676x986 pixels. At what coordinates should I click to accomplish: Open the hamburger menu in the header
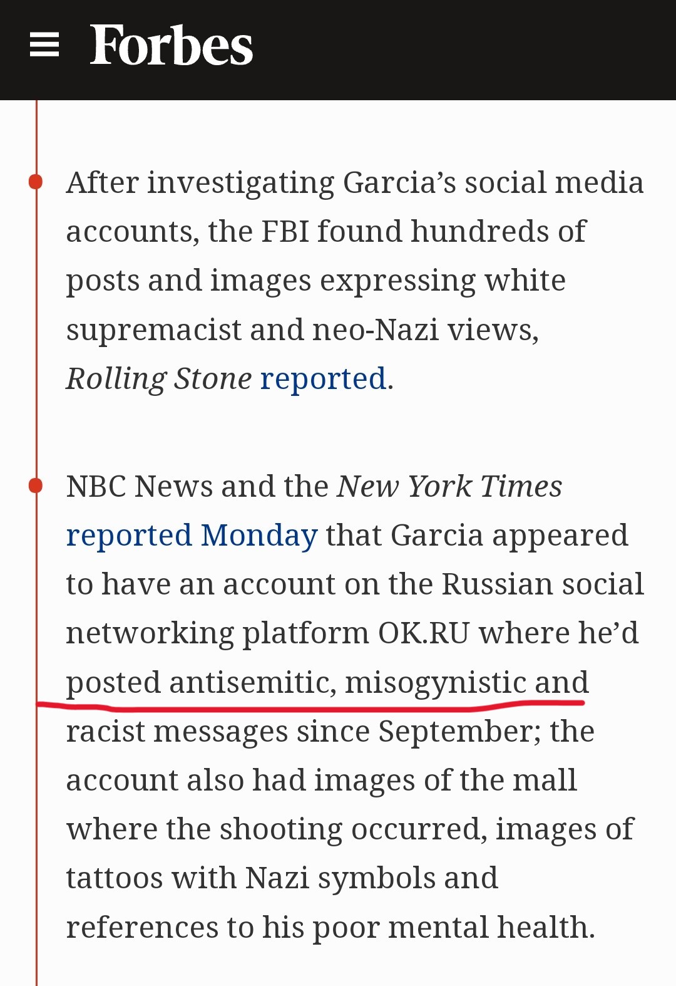coord(44,45)
